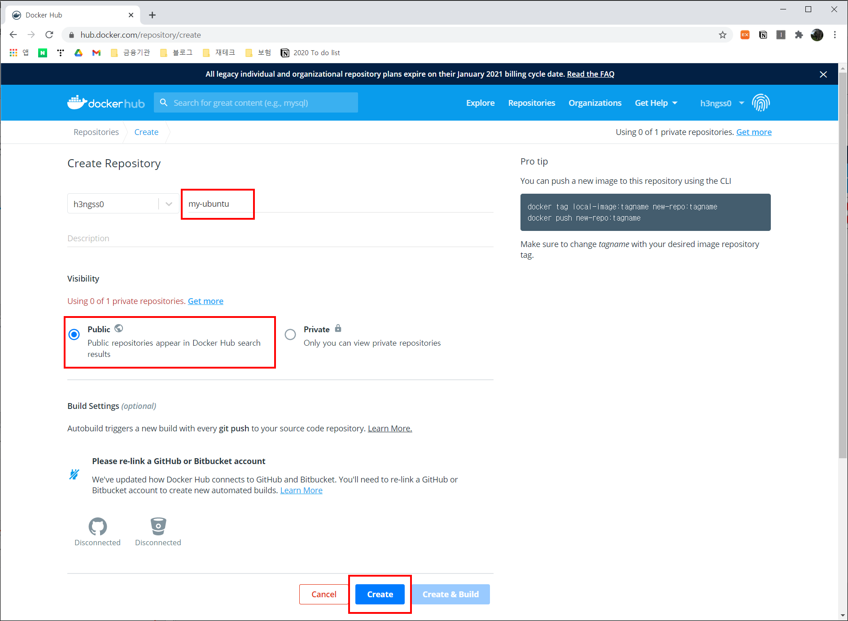Screen dimensions: 848x621
Task: Open the 블로그 bookmark folder
Action: (x=177, y=53)
